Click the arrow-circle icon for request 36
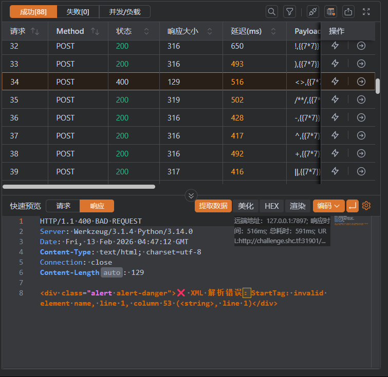The image size is (388, 377). pyautogui.click(x=361, y=117)
